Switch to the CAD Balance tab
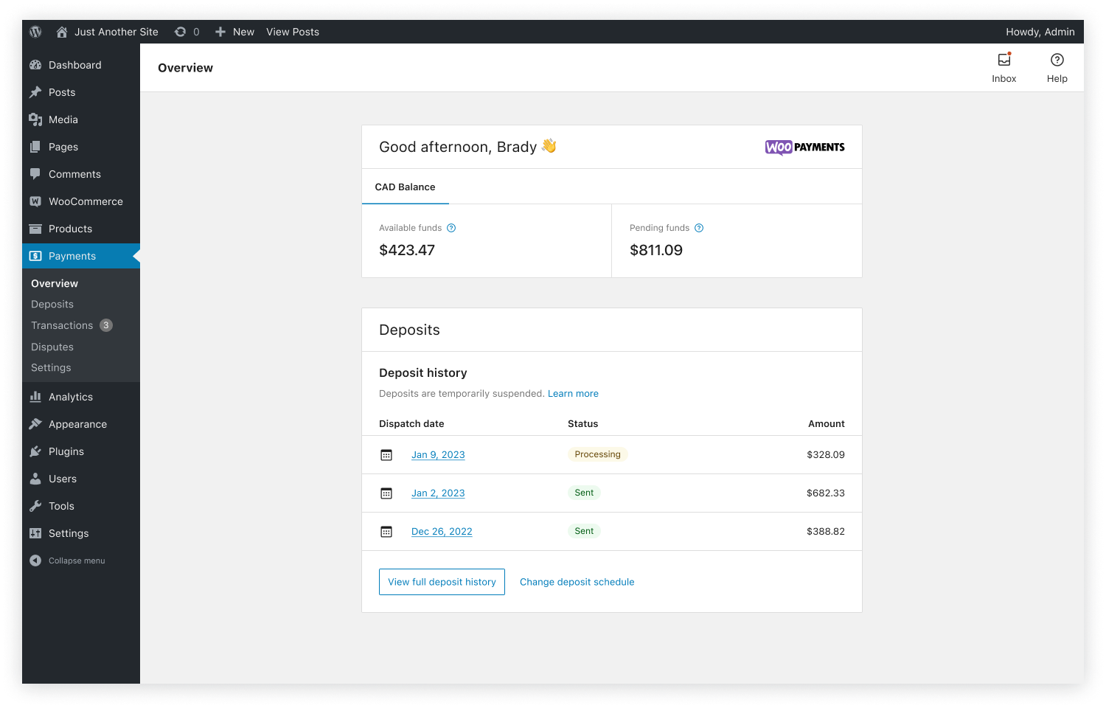This screenshot has height=708, width=1106. click(405, 187)
